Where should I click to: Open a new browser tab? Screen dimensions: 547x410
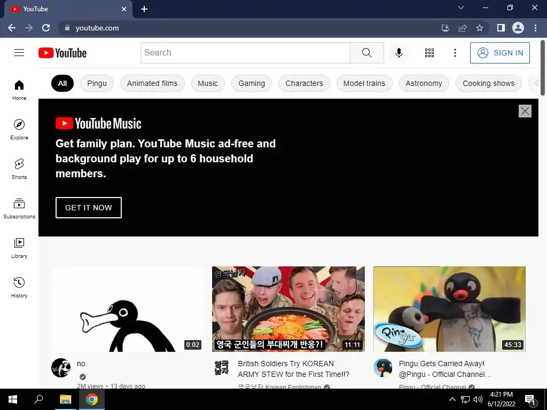click(144, 9)
